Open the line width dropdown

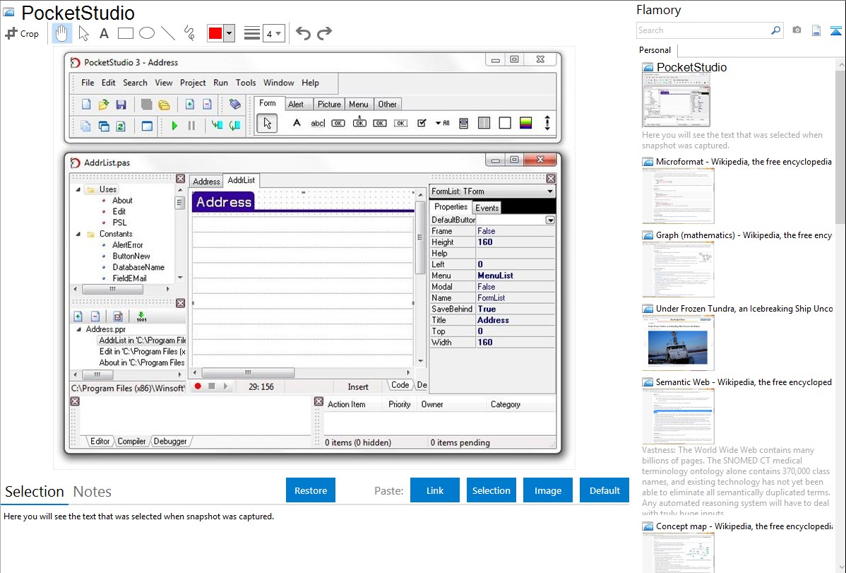tap(273, 33)
